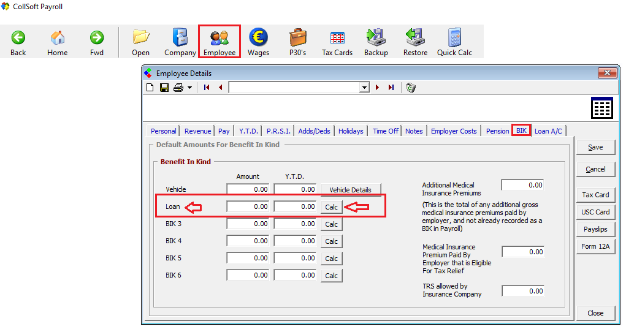Open the Time Off tab
626x329 pixels.
tap(385, 130)
